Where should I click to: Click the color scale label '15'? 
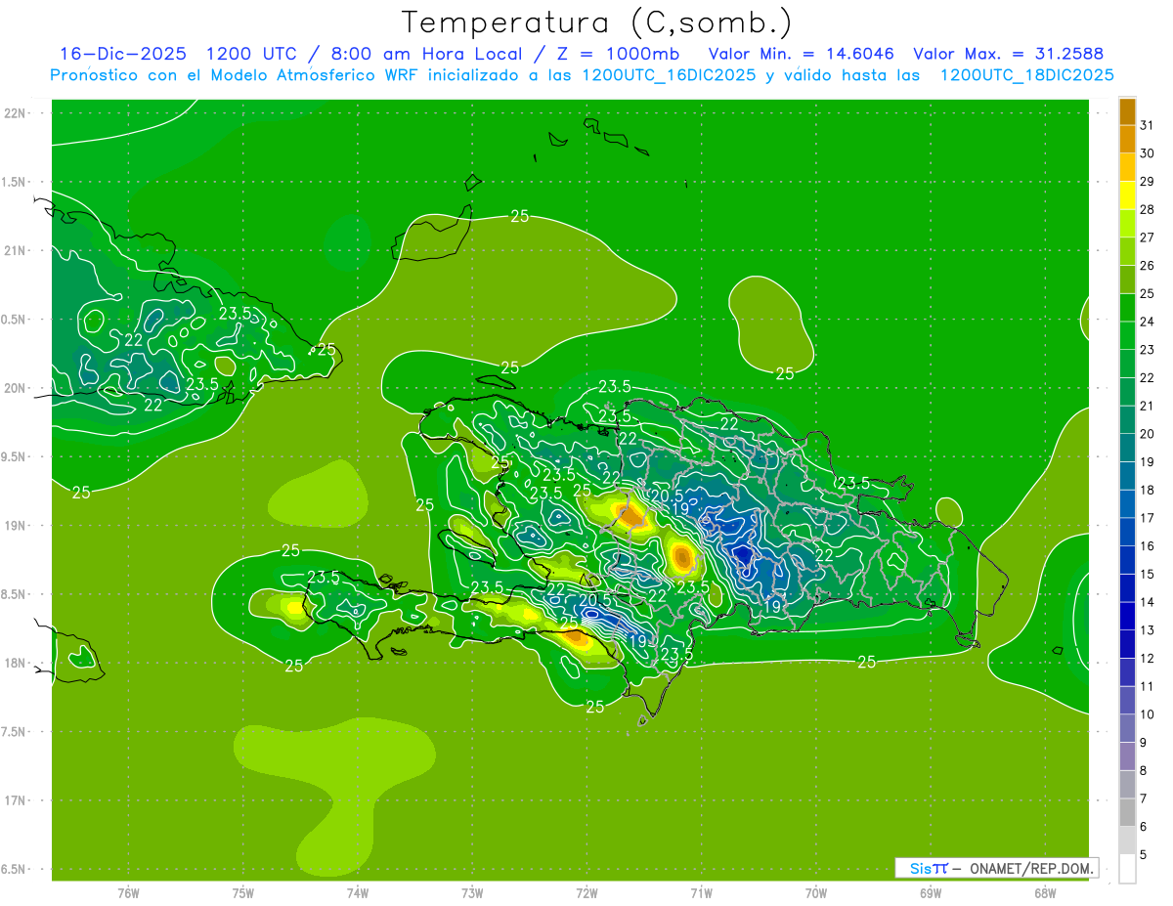pyautogui.click(x=1147, y=575)
